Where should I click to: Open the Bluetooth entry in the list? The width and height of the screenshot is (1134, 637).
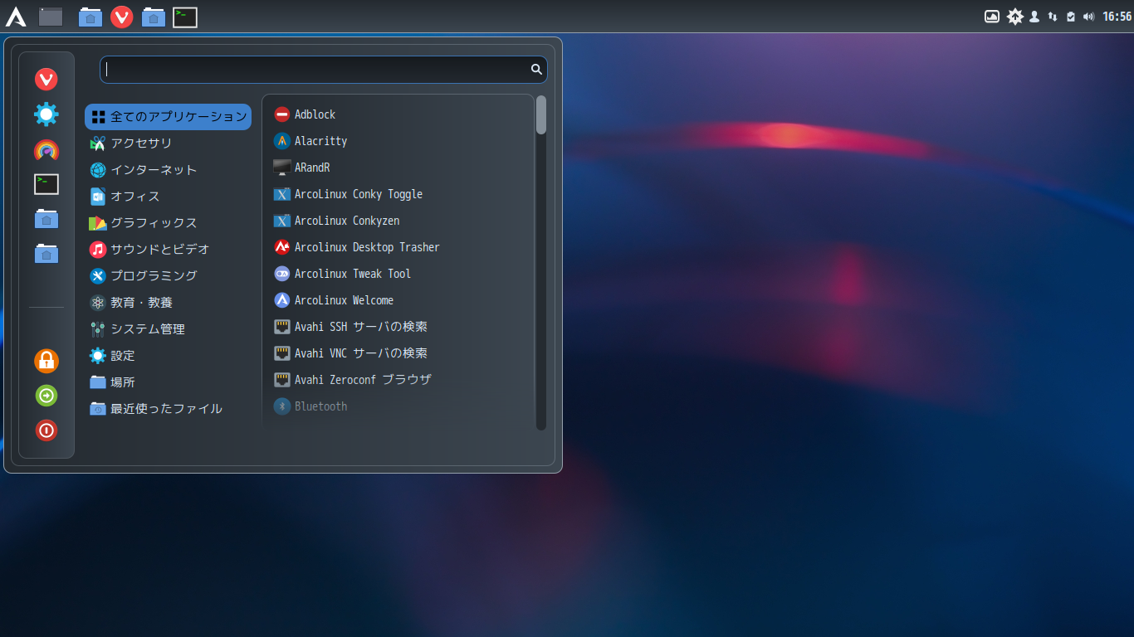pos(398,406)
